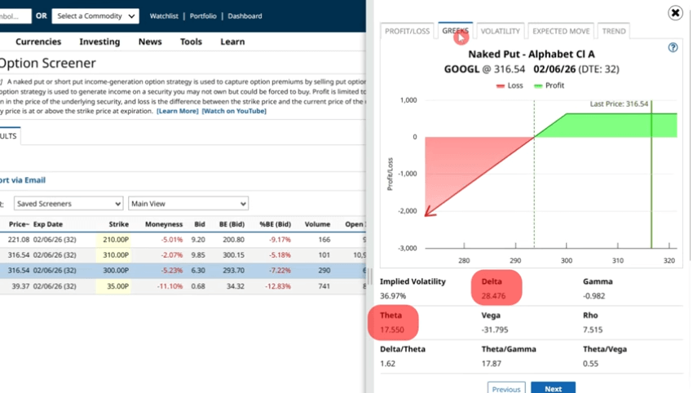Open the Investing menu
This screenshot has width=693, height=393.
click(x=99, y=42)
